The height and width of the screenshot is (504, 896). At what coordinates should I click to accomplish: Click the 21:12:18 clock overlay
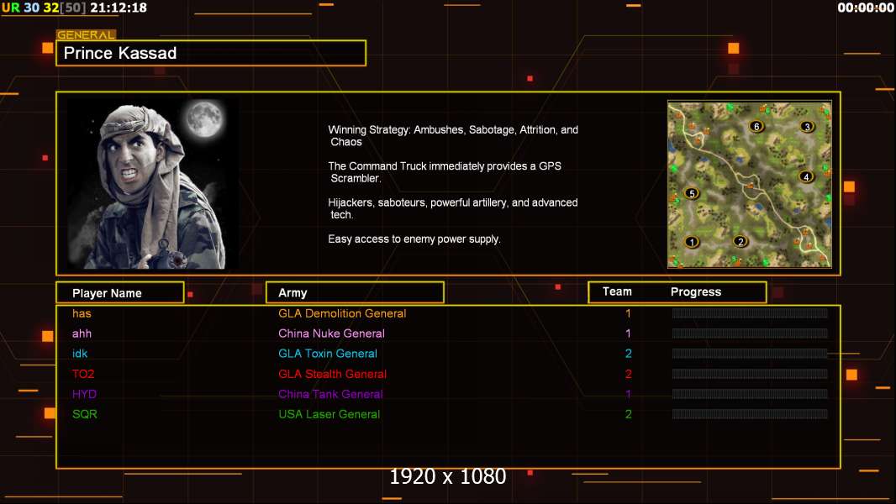pyautogui.click(x=119, y=8)
